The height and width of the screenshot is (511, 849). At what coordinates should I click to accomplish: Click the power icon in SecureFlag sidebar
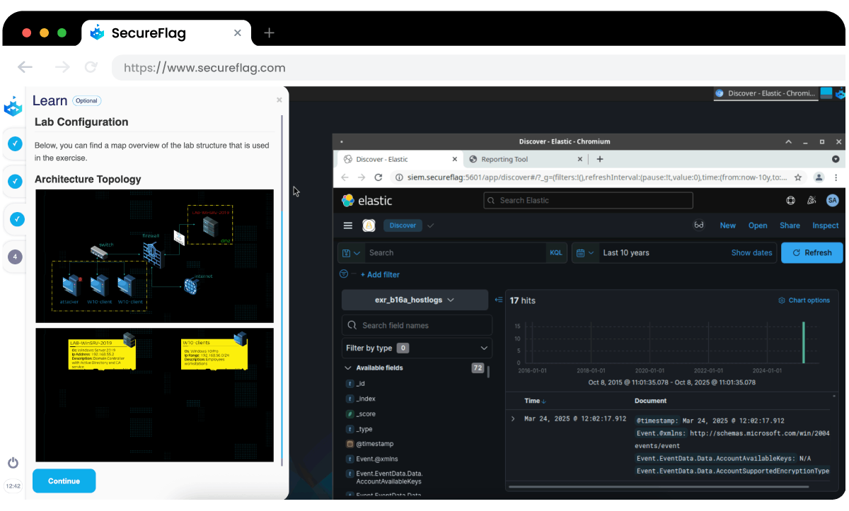(13, 463)
